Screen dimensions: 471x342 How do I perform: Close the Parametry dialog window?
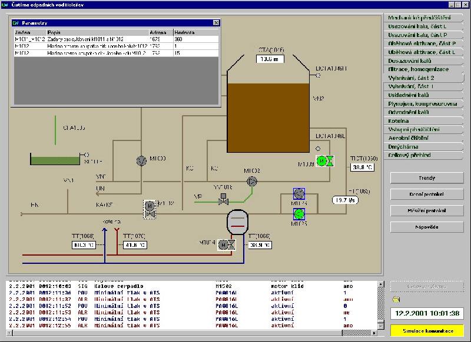coord(216,23)
